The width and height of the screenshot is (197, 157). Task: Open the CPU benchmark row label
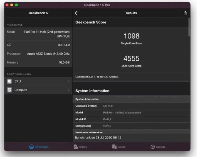(18, 81)
